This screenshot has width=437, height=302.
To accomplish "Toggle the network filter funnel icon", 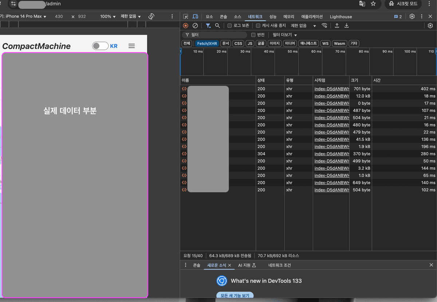I will (x=208, y=26).
